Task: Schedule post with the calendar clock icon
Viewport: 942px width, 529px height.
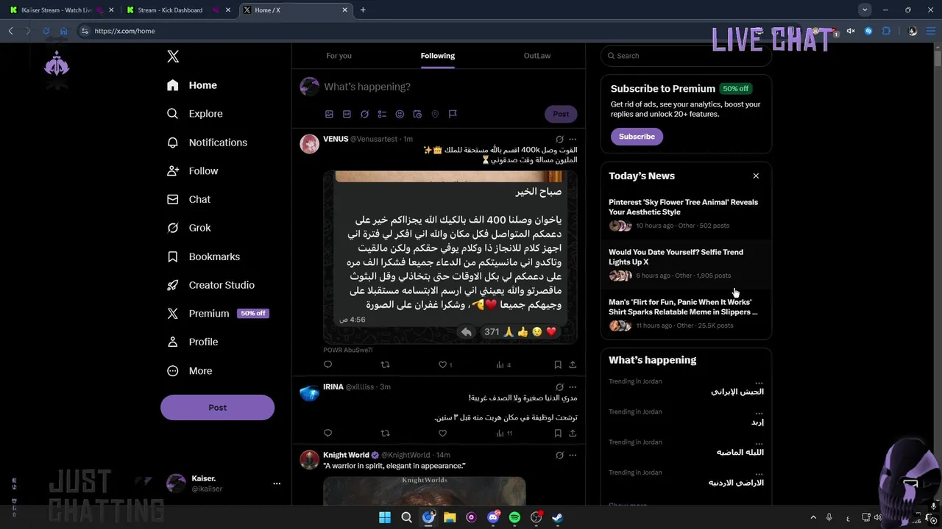Action: (x=417, y=114)
